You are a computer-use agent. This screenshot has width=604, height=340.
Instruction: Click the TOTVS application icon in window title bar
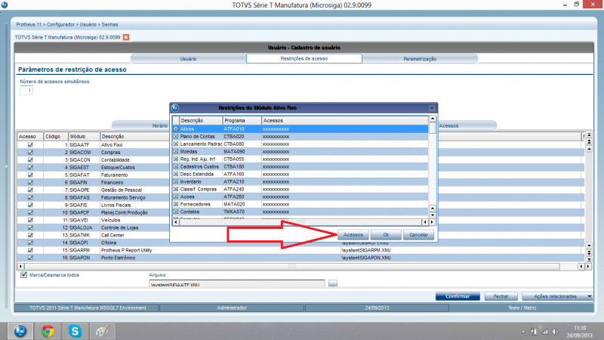coord(5,5)
